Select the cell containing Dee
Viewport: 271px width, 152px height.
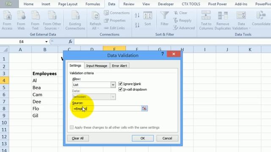[44, 102]
